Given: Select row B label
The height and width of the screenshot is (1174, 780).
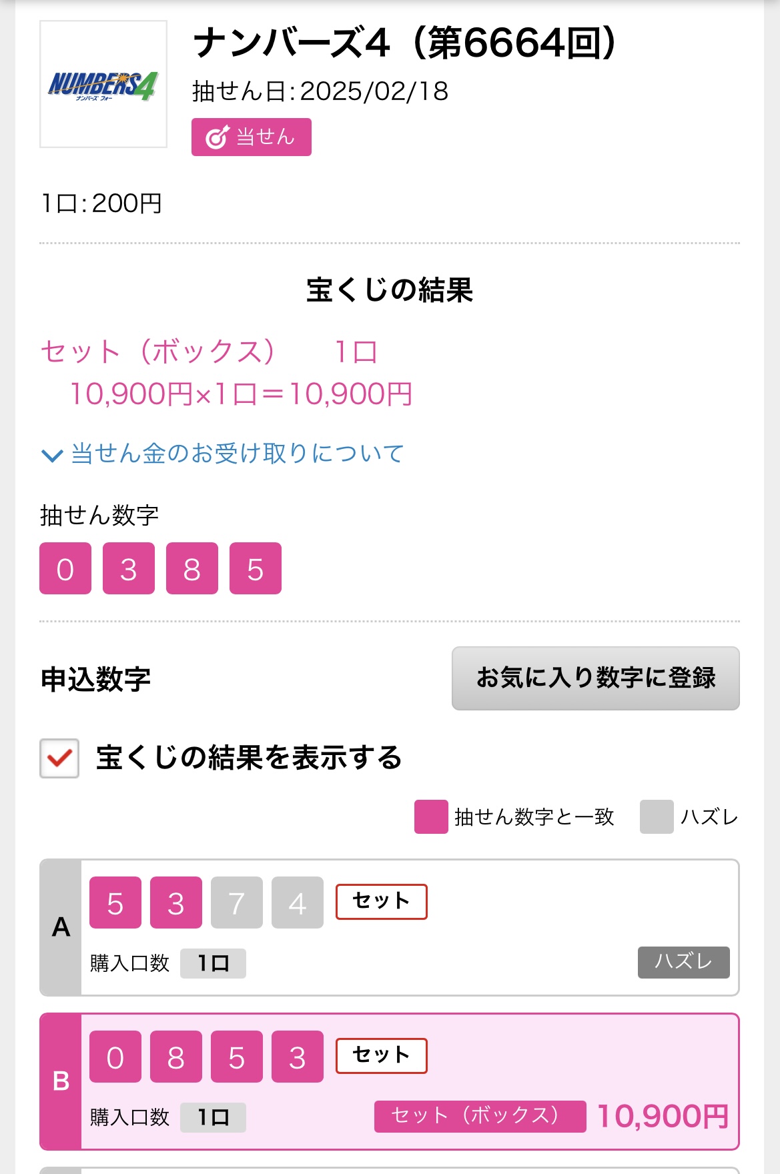Looking at the screenshot, I should (x=61, y=1082).
